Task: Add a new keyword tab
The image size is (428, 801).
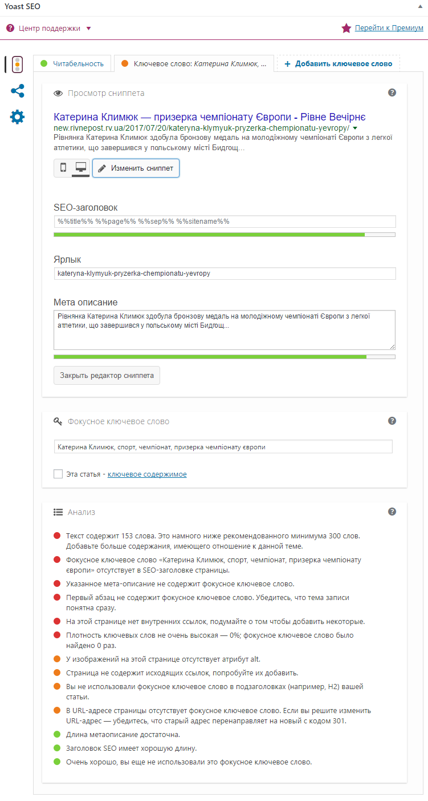Action: (338, 63)
